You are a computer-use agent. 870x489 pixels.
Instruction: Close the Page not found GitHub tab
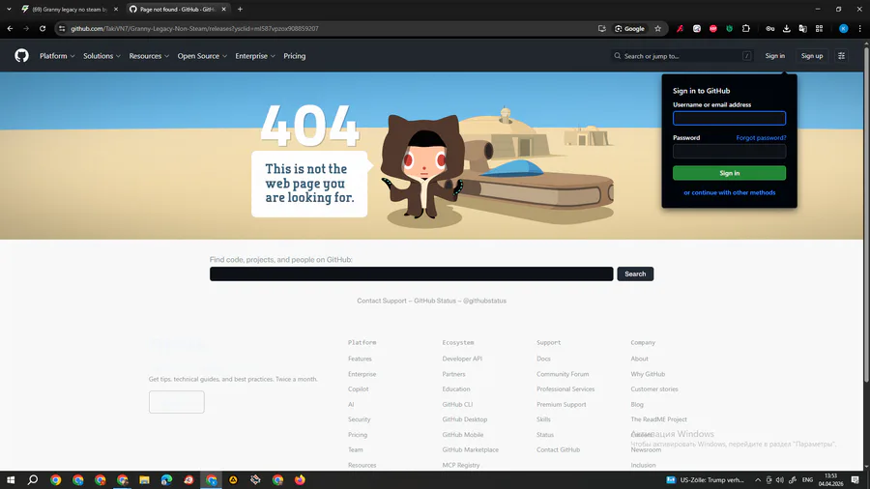[x=223, y=9]
